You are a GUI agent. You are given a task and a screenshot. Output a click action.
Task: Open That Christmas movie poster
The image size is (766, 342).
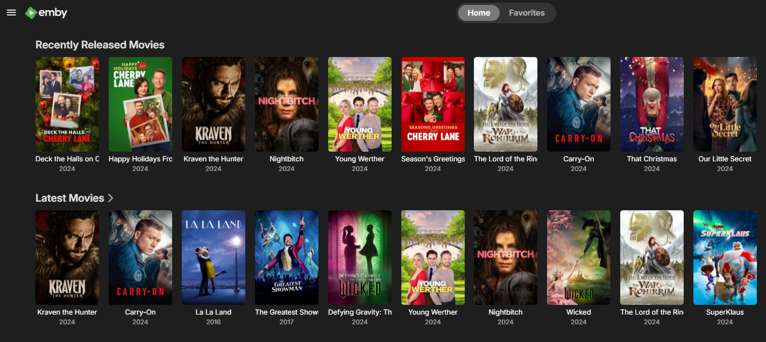point(652,104)
